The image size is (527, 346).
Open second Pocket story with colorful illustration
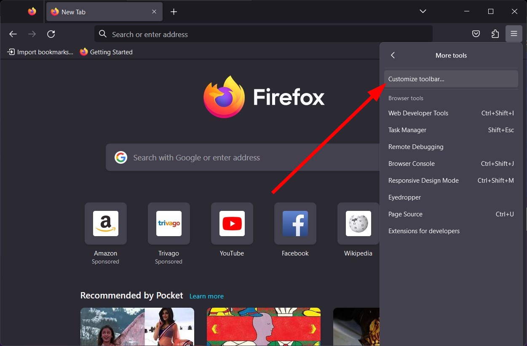264,327
